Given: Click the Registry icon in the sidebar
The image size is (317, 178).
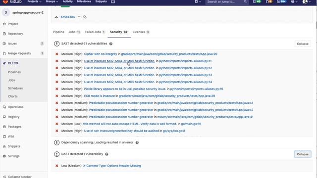Looking at the screenshot, I should [x=4, y=117].
